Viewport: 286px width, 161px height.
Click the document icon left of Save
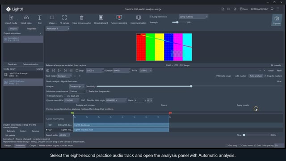(x=235, y=9)
